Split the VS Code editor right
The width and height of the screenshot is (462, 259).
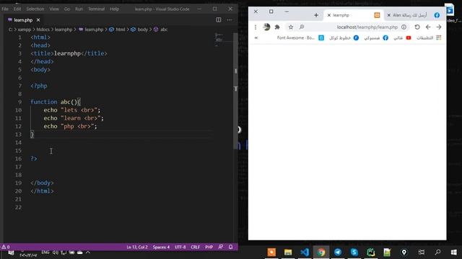pos(219,19)
